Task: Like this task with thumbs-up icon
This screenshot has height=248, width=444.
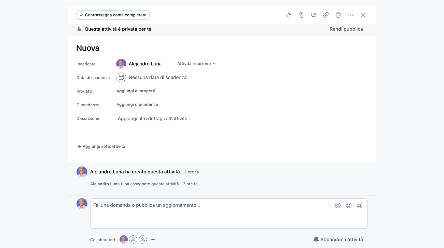Action: point(289,15)
